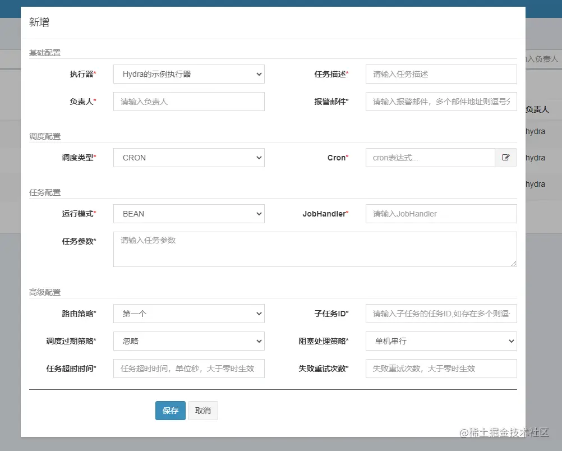Click the 失败重试次数 input field
This screenshot has height=451, width=562.
click(x=441, y=369)
